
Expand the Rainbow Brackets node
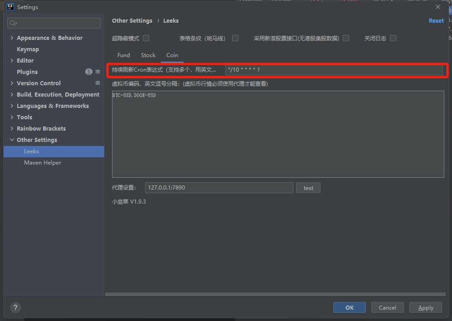click(x=12, y=128)
